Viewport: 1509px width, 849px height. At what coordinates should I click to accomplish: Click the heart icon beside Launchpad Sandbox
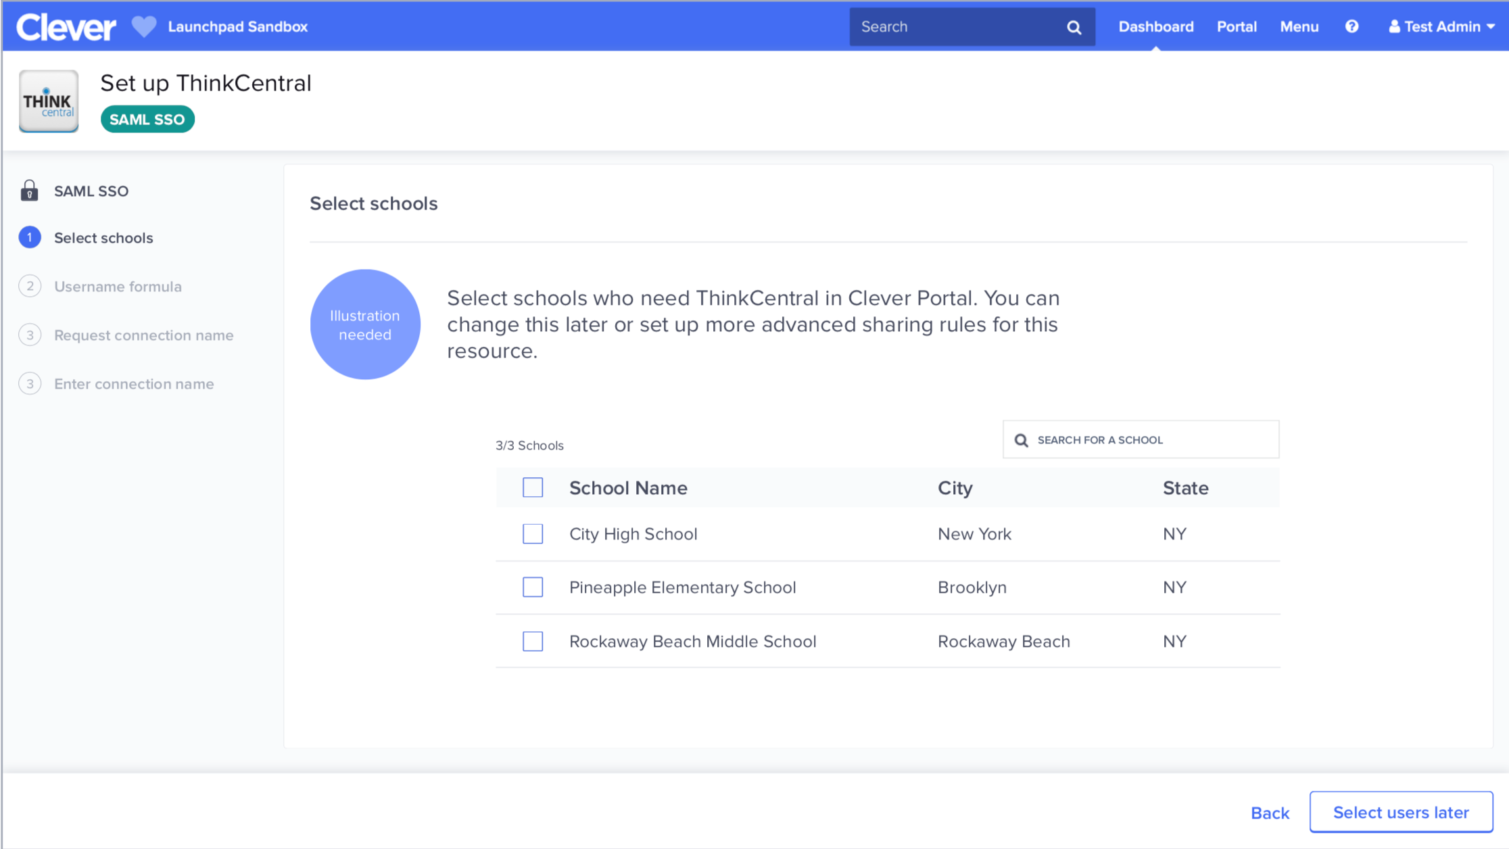(x=143, y=26)
